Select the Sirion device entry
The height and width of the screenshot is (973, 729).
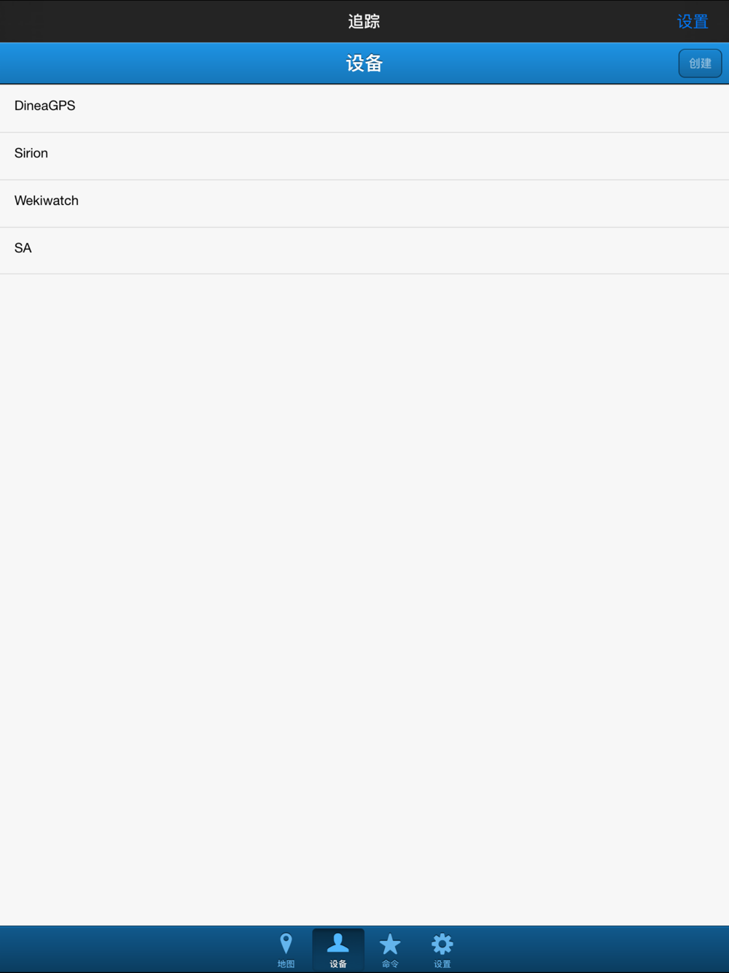click(x=364, y=156)
